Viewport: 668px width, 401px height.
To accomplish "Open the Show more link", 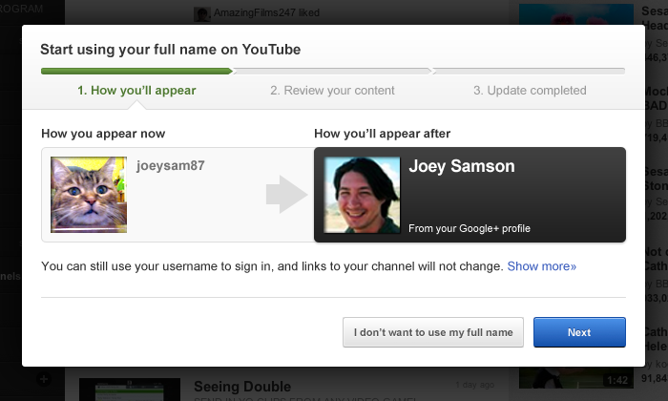I will tap(541, 266).
